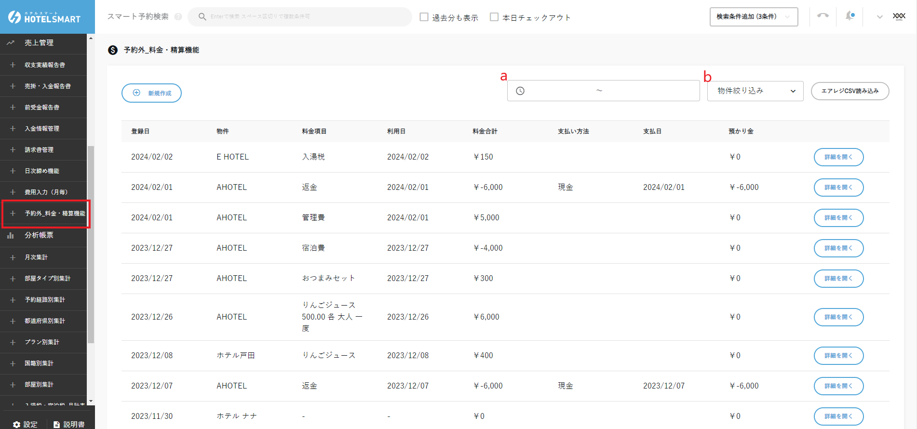Open the 検索条件追加 (3条件) dropdown
This screenshot has height=429, width=917.
(x=753, y=17)
